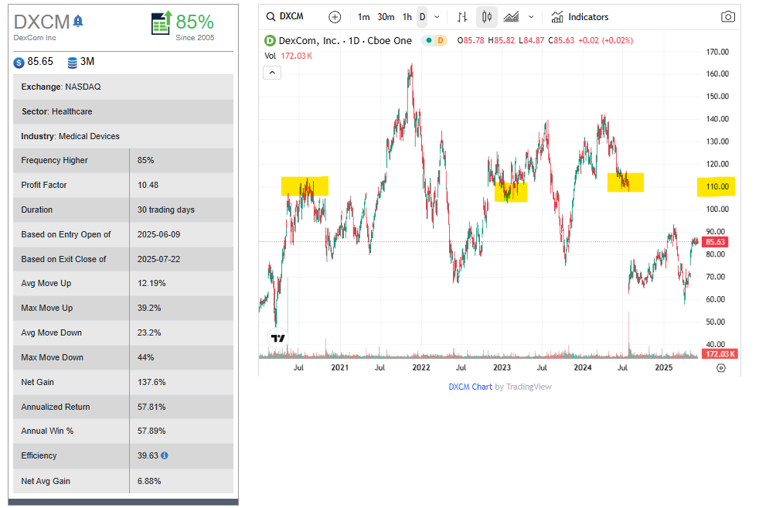Click the 85.63 current price label

[714, 242]
